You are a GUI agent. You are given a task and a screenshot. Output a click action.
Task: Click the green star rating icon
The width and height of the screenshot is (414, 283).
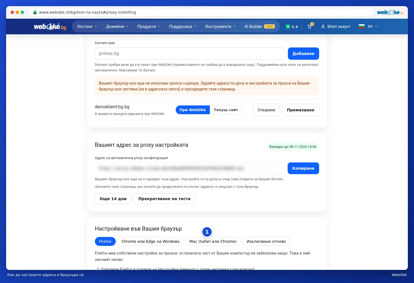pyautogui.click(x=288, y=27)
